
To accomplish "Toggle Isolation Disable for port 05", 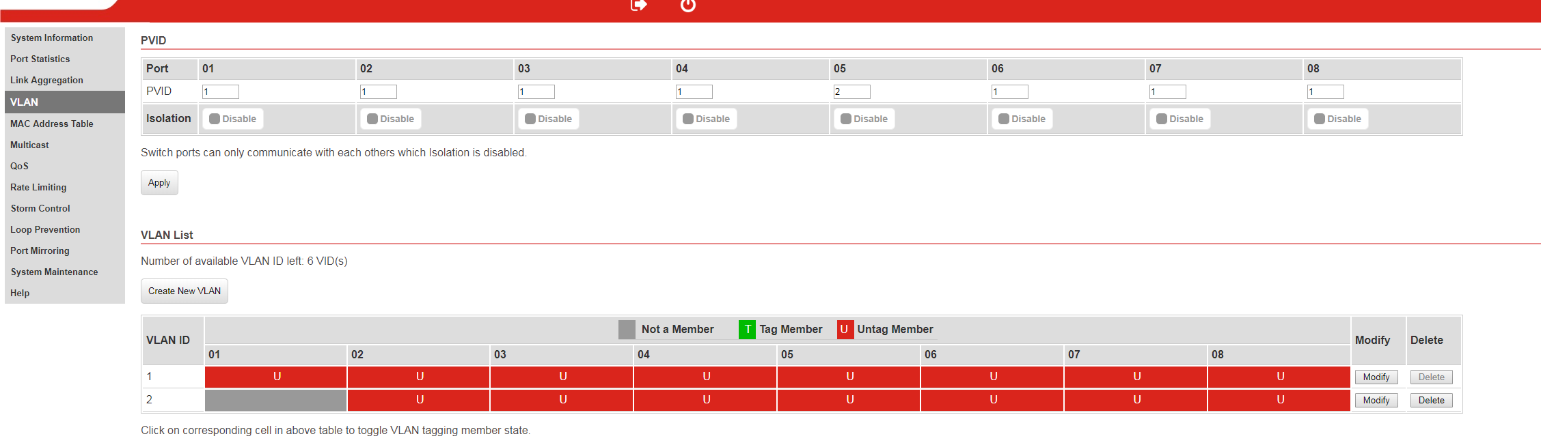I will tap(864, 119).
